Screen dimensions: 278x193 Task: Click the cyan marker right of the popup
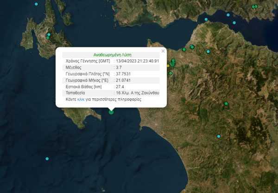[208, 51]
